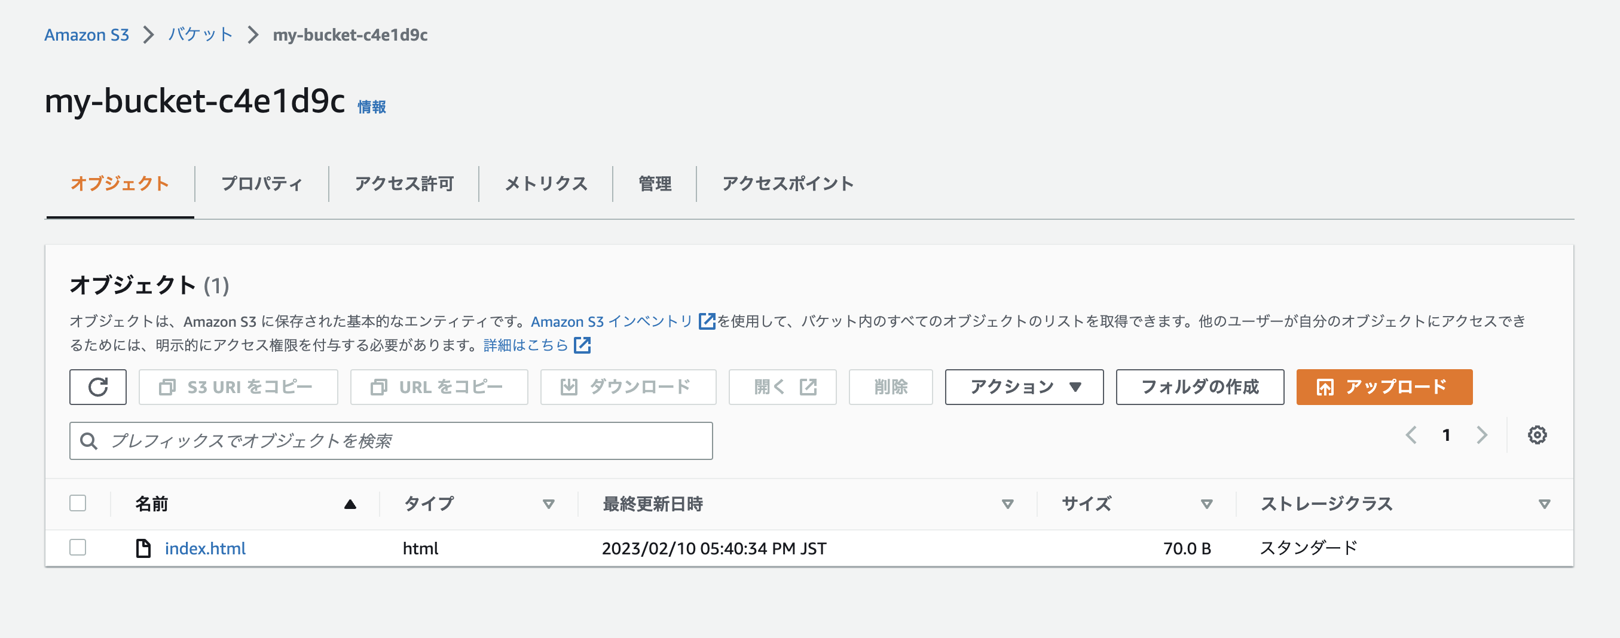
Task: Click the search magnifier icon
Action: click(88, 441)
